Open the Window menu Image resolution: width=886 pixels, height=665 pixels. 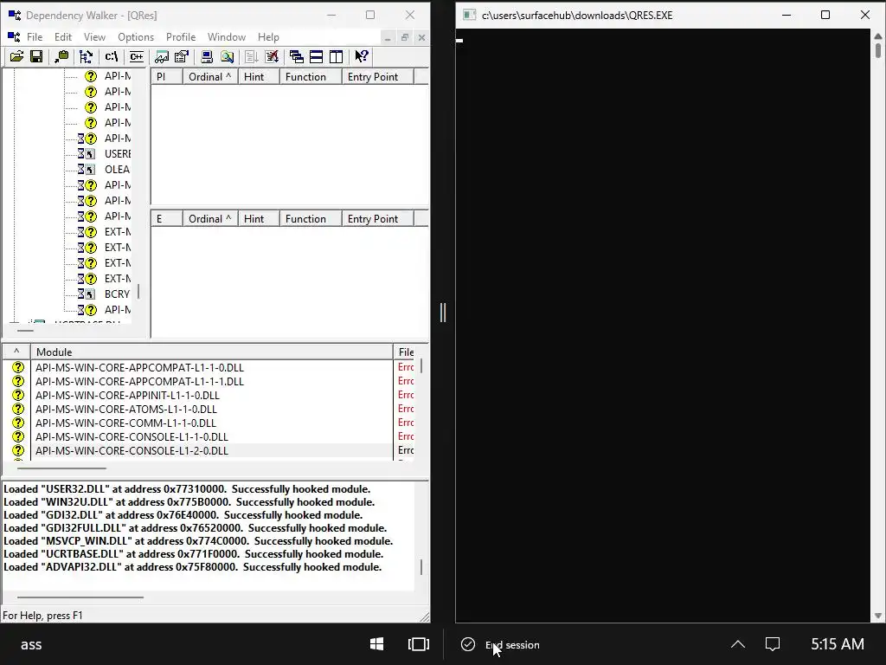coord(227,36)
